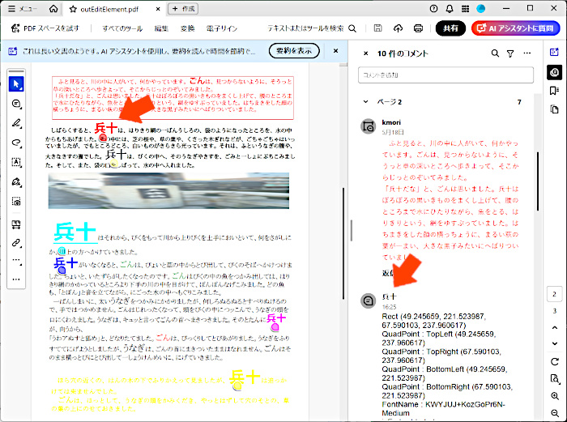The height and width of the screenshot is (422, 567).
Task: Go to the previous page with the up chevron
Action: click(x=554, y=327)
